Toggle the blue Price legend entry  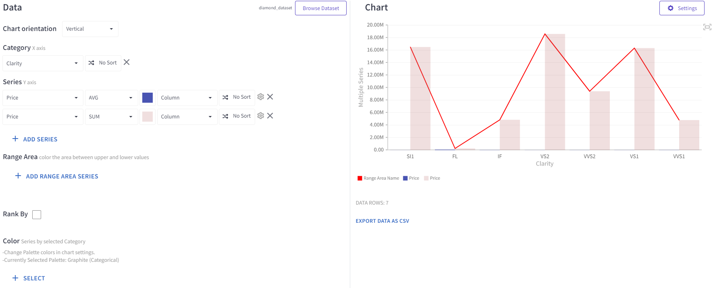pyautogui.click(x=411, y=178)
